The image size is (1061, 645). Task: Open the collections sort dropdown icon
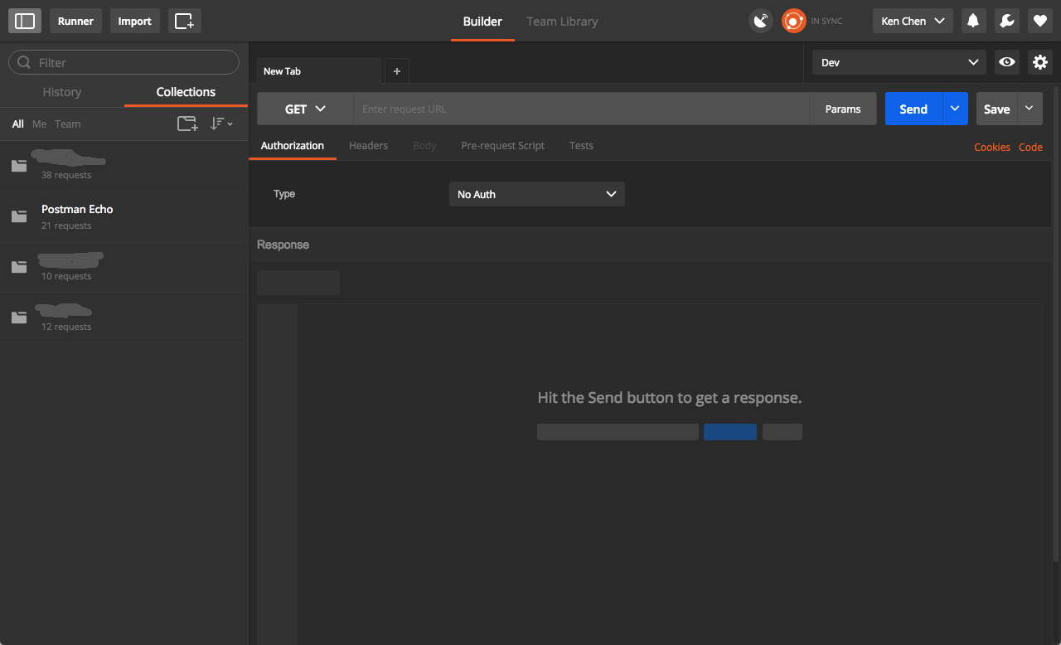click(x=221, y=124)
